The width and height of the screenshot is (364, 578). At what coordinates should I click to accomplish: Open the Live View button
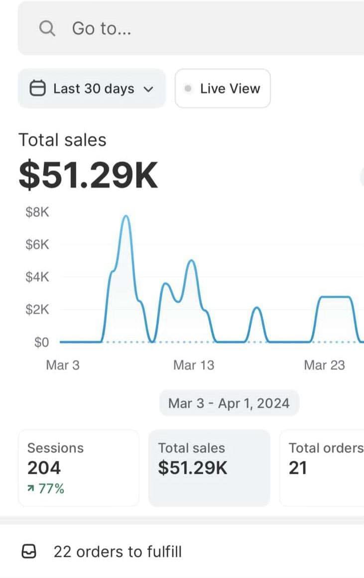click(223, 89)
